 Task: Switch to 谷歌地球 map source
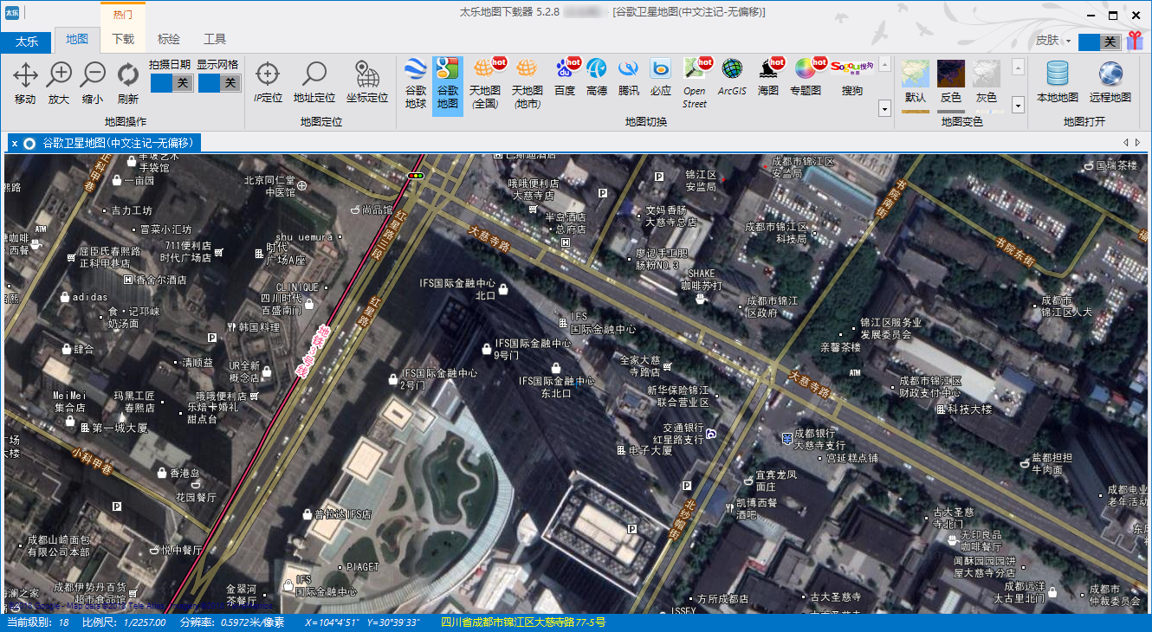point(416,85)
